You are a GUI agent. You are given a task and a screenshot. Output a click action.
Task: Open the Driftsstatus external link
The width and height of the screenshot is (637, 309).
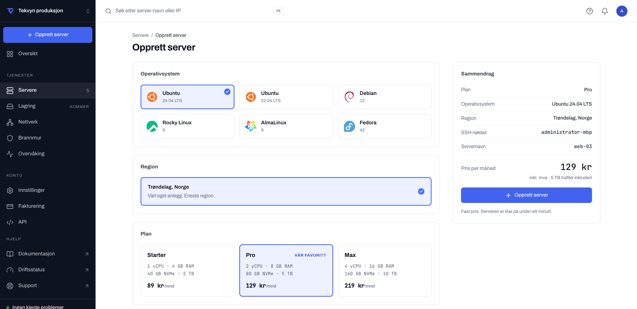48,270
